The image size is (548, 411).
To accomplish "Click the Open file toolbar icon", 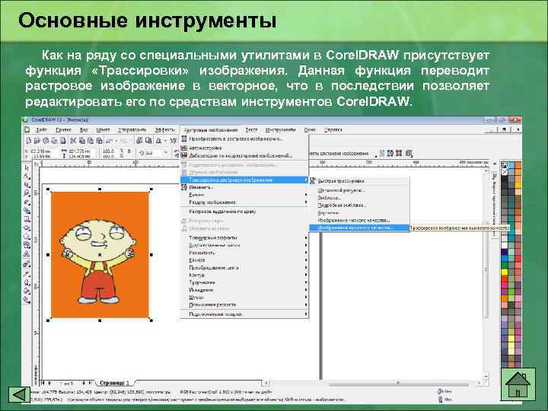I will 37,141.
